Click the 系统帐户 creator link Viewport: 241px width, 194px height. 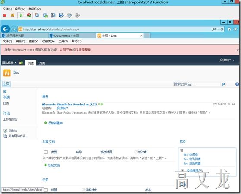[x=62, y=108]
